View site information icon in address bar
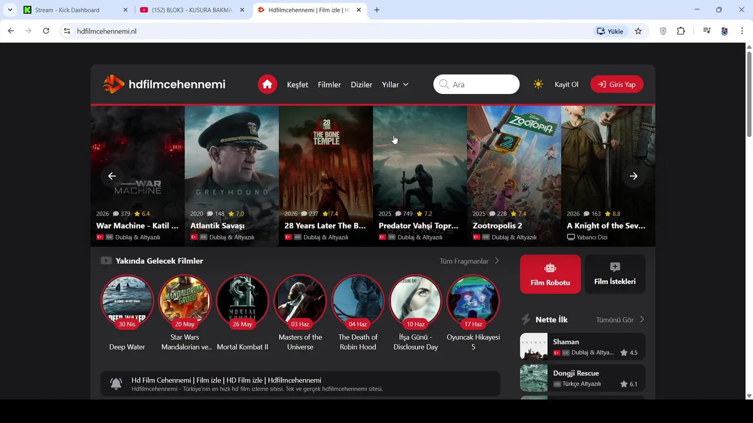This screenshot has height=423, width=753. [67, 31]
